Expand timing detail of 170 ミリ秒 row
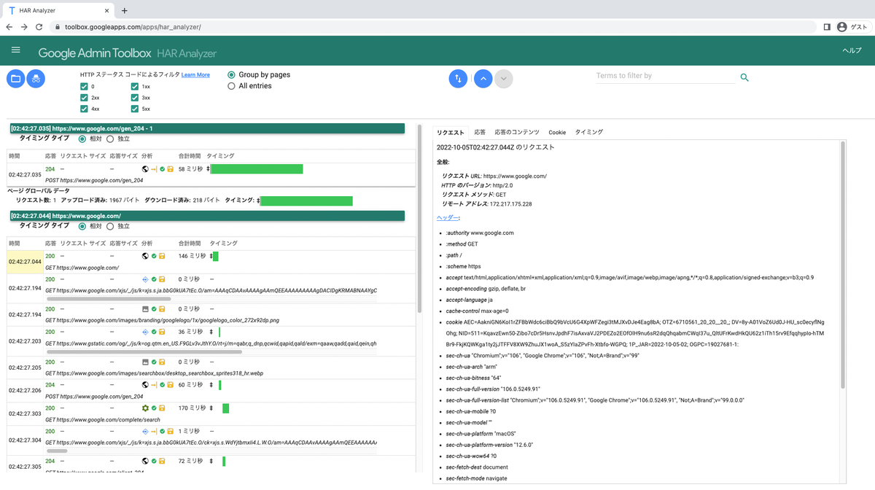The image size is (875, 490). (211, 408)
